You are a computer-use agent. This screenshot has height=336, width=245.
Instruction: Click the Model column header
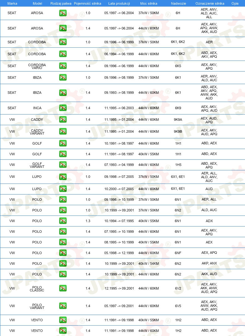[x=38, y=3]
